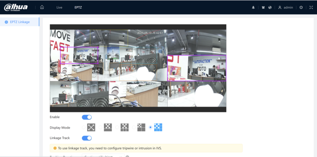Click the Dahua logo
This screenshot has height=157, width=317.
pyautogui.click(x=16, y=7)
